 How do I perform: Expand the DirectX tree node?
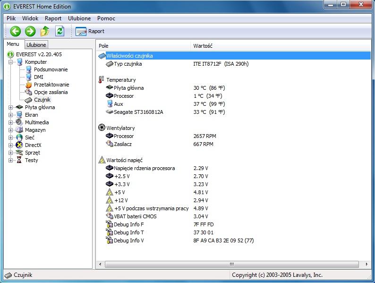pyautogui.click(x=10, y=145)
